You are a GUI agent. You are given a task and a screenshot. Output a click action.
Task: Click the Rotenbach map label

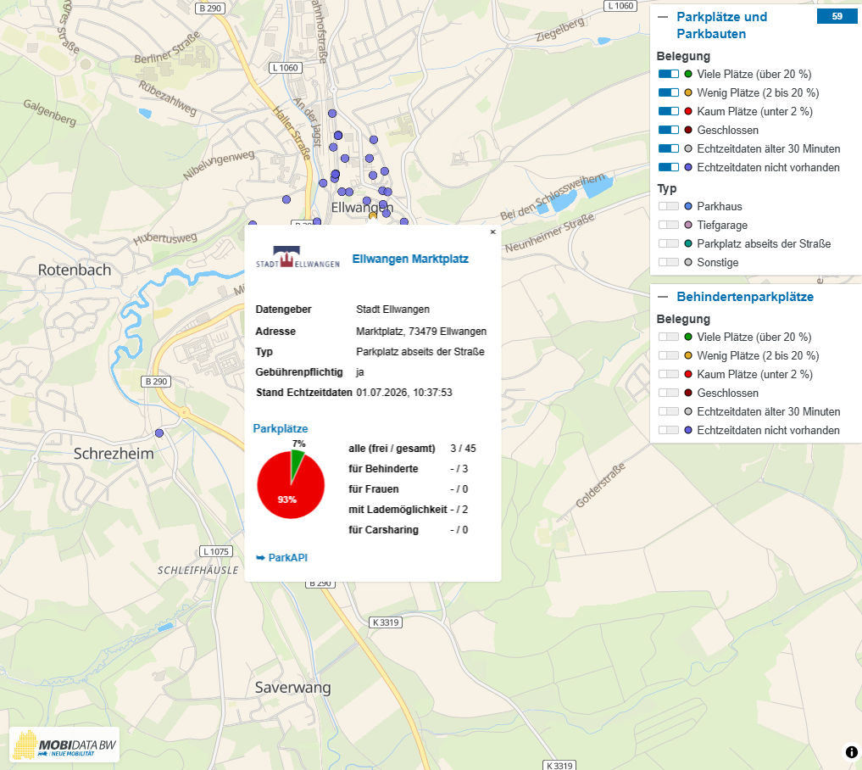coord(75,270)
